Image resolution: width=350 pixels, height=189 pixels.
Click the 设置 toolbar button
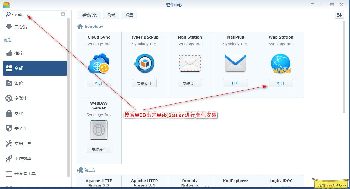click(x=129, y=14)
